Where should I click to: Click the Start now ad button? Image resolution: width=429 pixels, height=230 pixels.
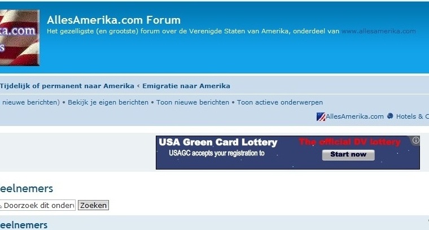[348, 155]
